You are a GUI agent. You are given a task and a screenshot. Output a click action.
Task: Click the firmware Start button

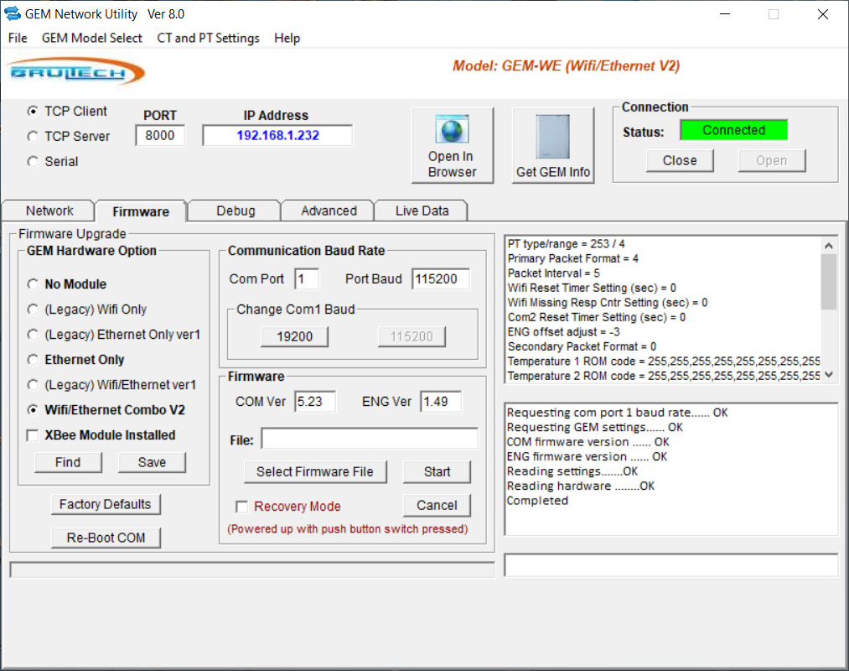point(437,472)
